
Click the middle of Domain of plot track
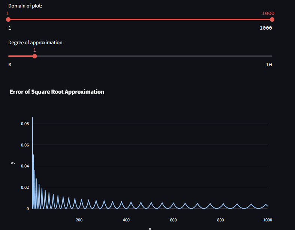(140, 19)
